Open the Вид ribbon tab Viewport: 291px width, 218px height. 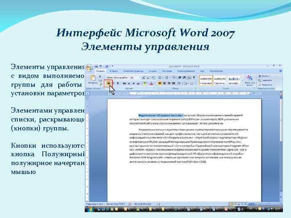202,71
